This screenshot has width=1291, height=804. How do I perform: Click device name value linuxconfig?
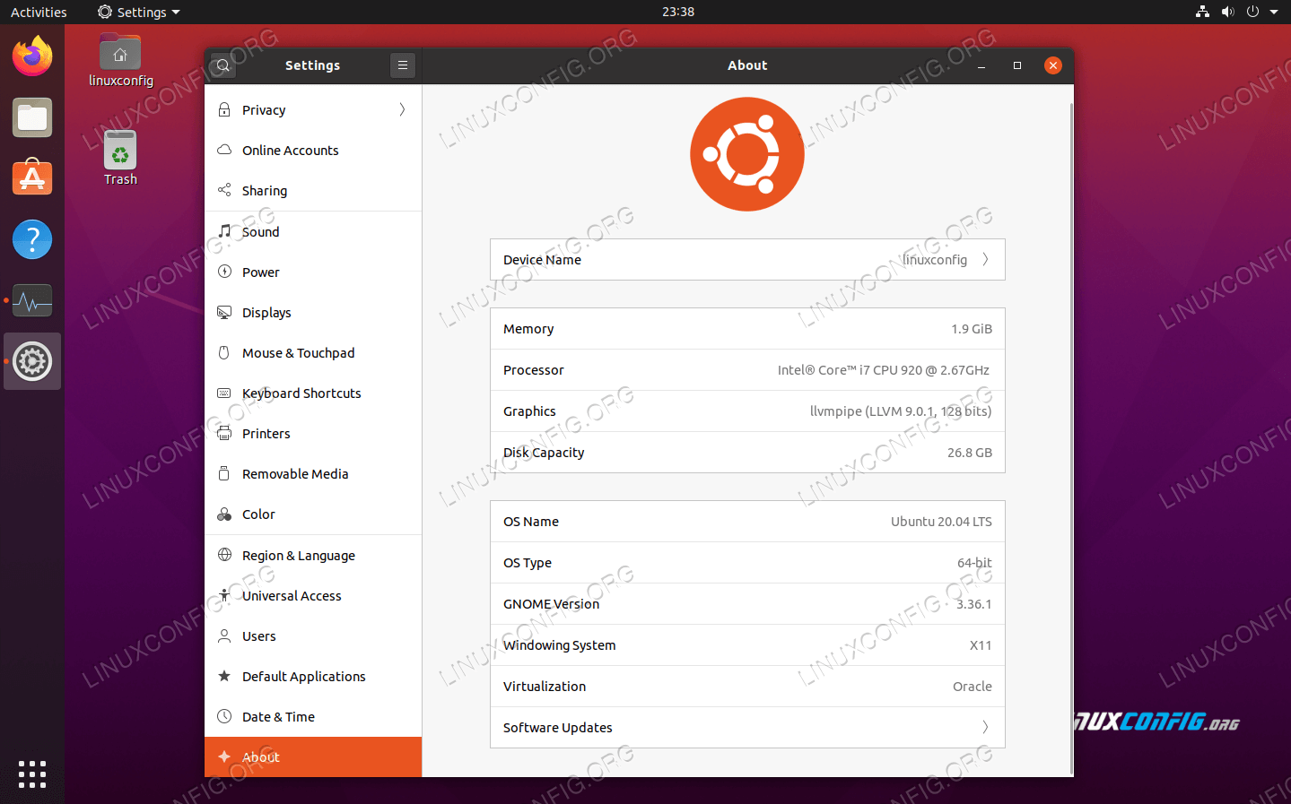(x=935, y=260)
